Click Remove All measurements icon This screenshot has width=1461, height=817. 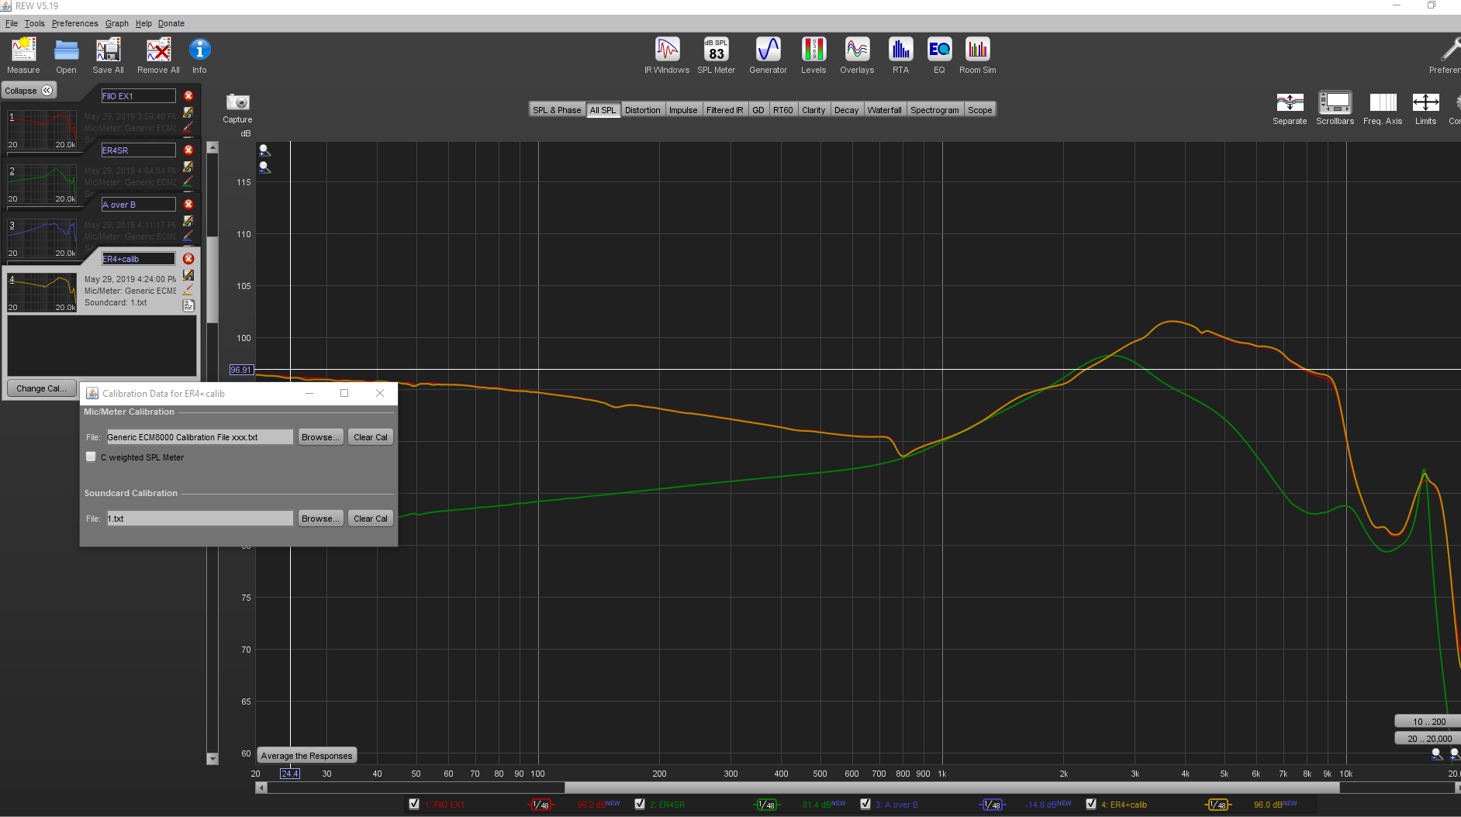pyautogui.click(x=158, y=56)
